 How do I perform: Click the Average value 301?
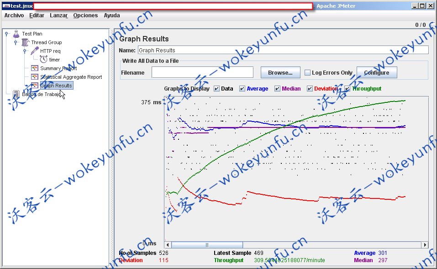(383, 253)
